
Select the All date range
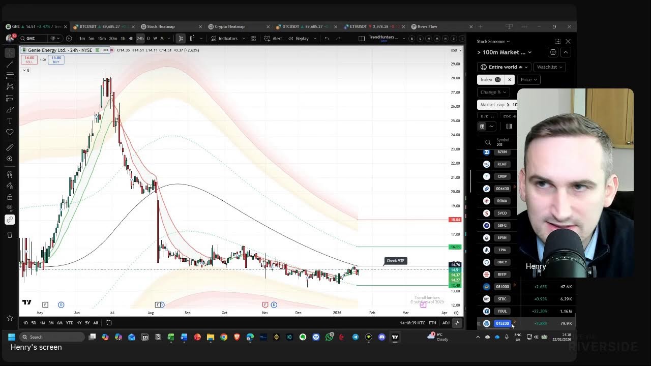click(96, 323)
